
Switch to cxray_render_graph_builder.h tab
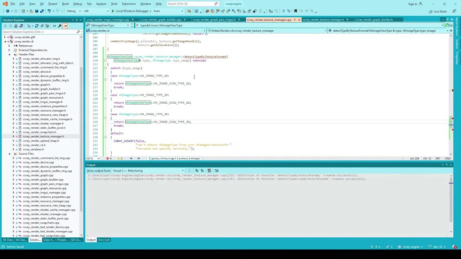[x=374, y=20]
